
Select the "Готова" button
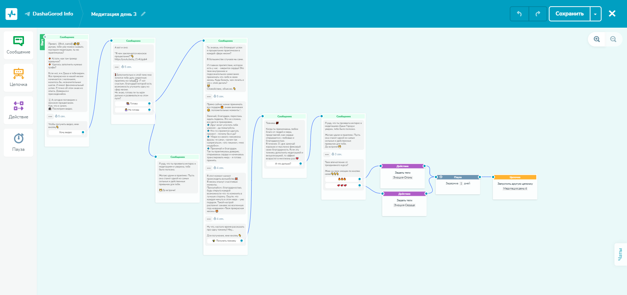[133, 104]
